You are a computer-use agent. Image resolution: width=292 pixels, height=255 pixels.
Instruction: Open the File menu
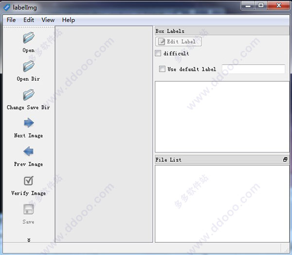[x=11, y=20]
